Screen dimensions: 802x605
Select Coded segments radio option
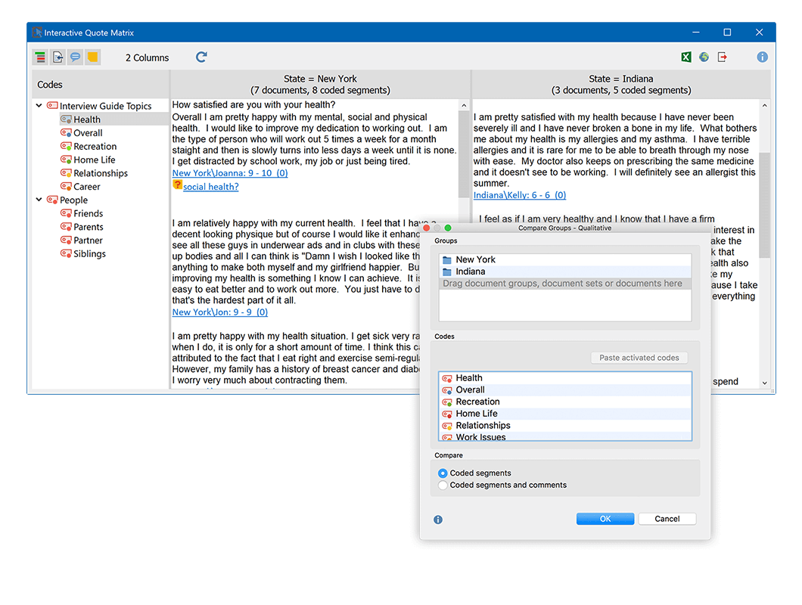443,473
